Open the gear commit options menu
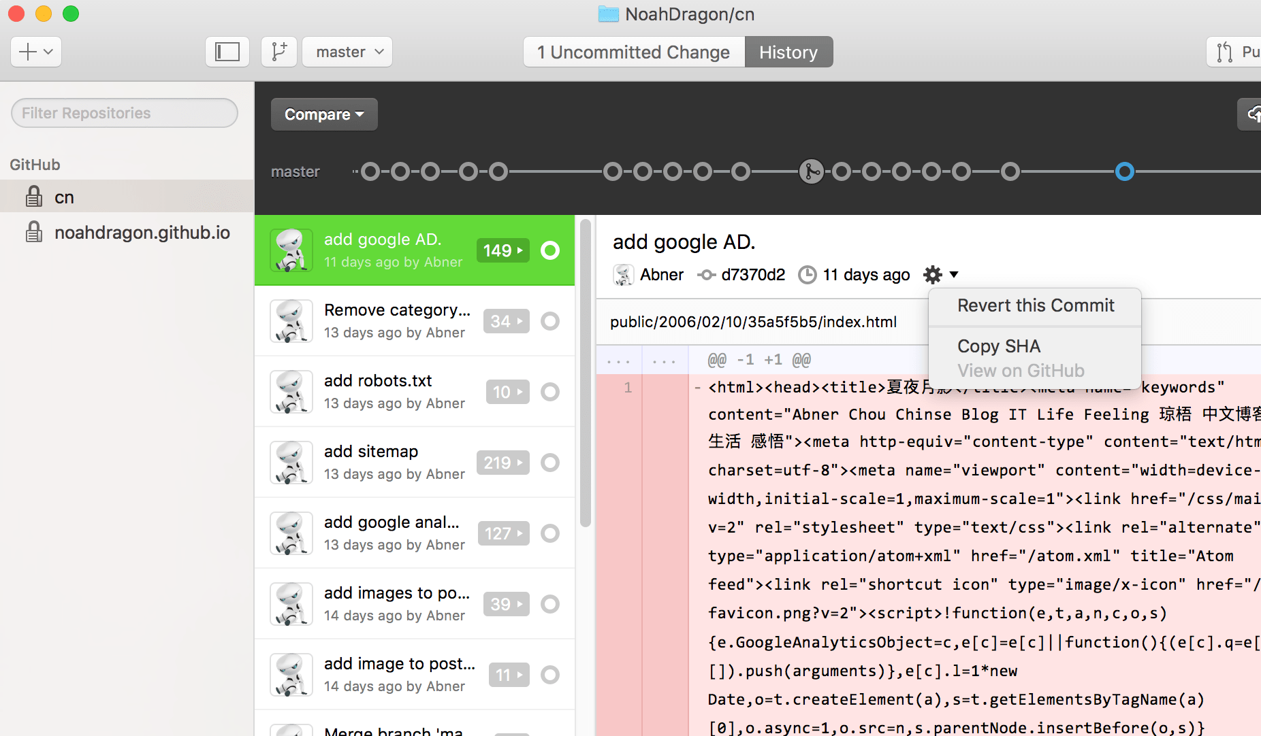The width and height of the screenshot is (1261, 736). 940,275
